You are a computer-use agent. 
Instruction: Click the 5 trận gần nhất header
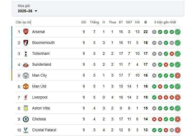[165, 22]
